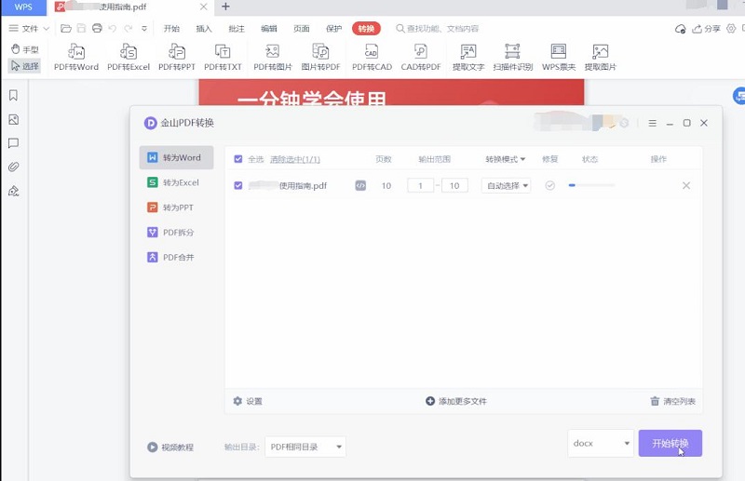Click the WPS票夹 toolbar icon
This screenshot has width=745, height=481.
[558, 57]
